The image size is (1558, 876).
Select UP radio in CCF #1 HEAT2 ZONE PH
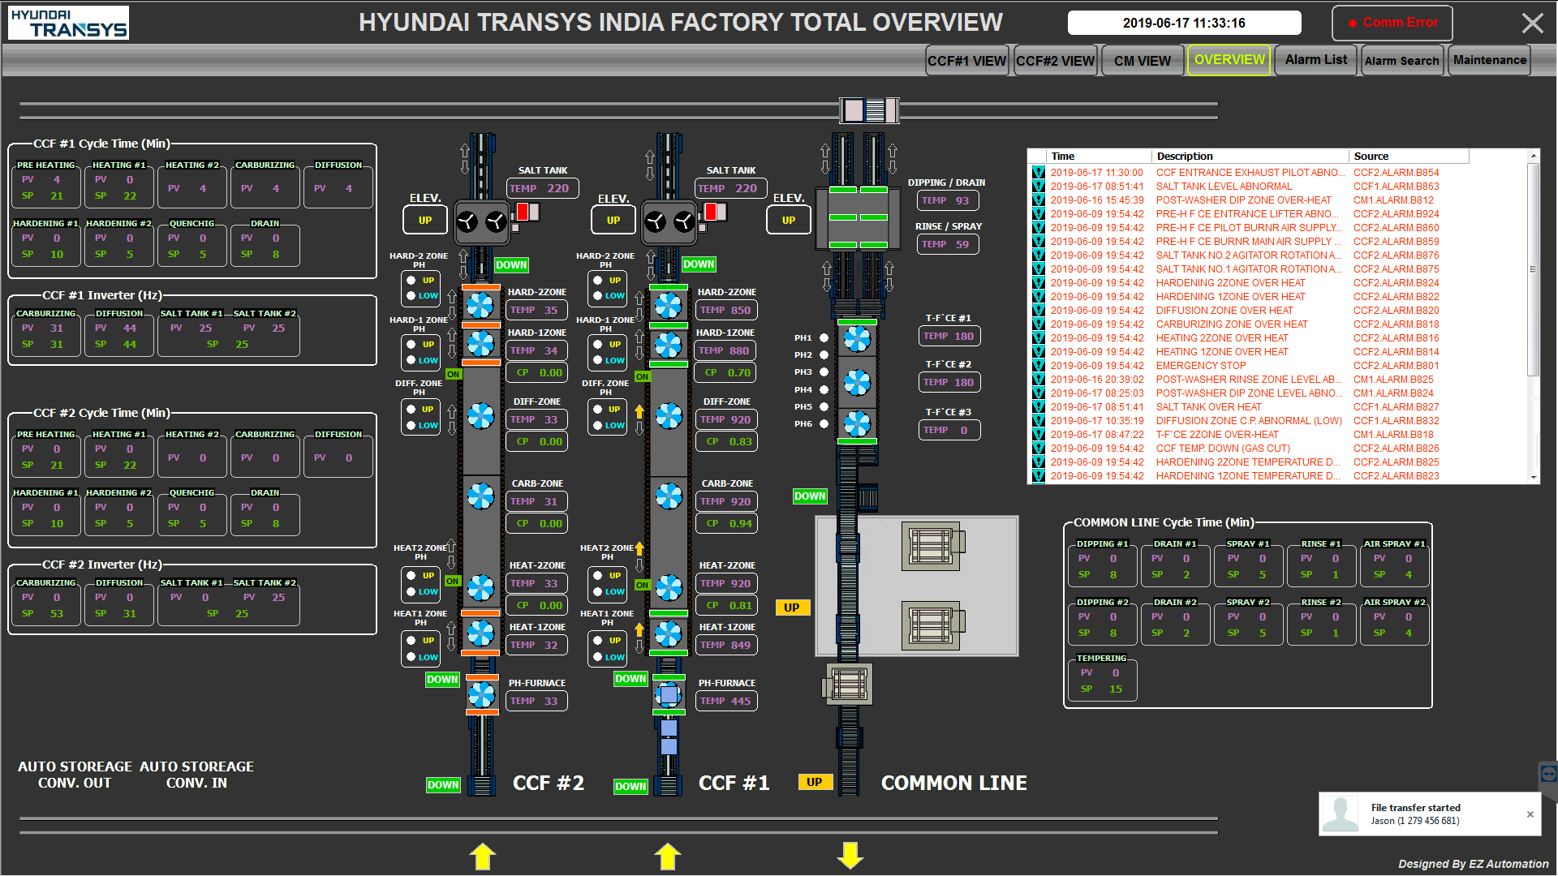click(x=598, y=576)
